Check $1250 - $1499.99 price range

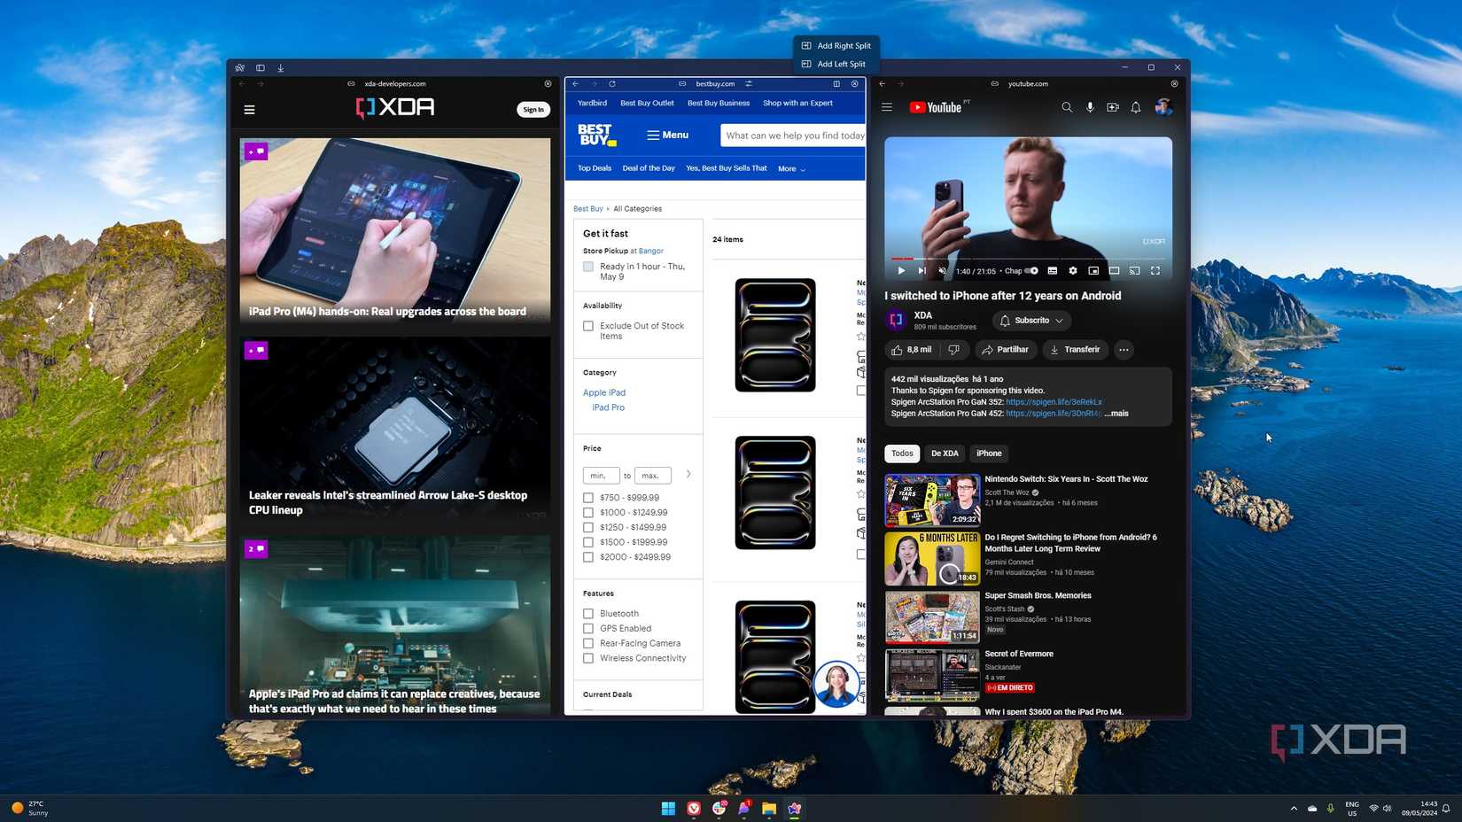click(x=588, y=528)
